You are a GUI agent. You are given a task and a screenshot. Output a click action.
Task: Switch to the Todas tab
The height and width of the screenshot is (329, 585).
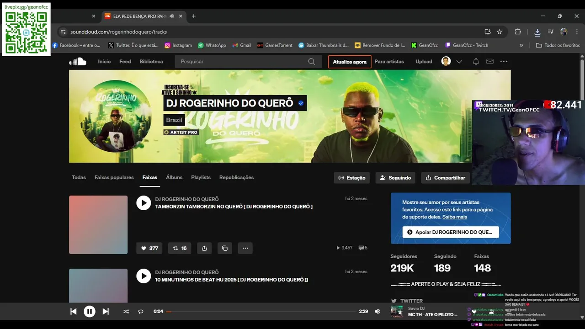point(79,177)
